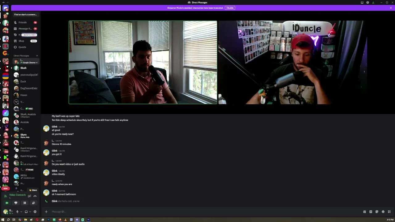Open the Haven direct message
This screenshot has height=222, width=395.
tap(25, 95)
